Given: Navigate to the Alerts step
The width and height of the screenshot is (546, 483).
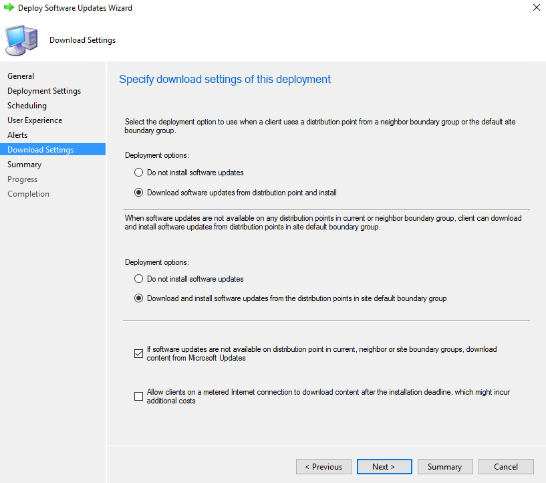Looking at the screenshot, I should click(x=17, y=135).
